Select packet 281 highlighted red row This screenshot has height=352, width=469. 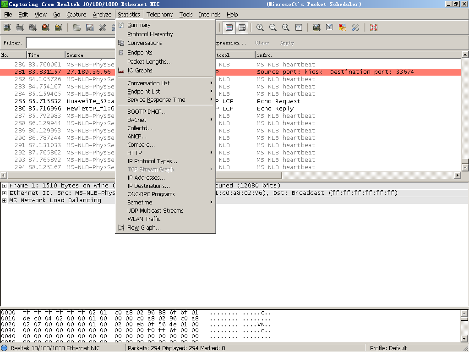click(231, 72)
